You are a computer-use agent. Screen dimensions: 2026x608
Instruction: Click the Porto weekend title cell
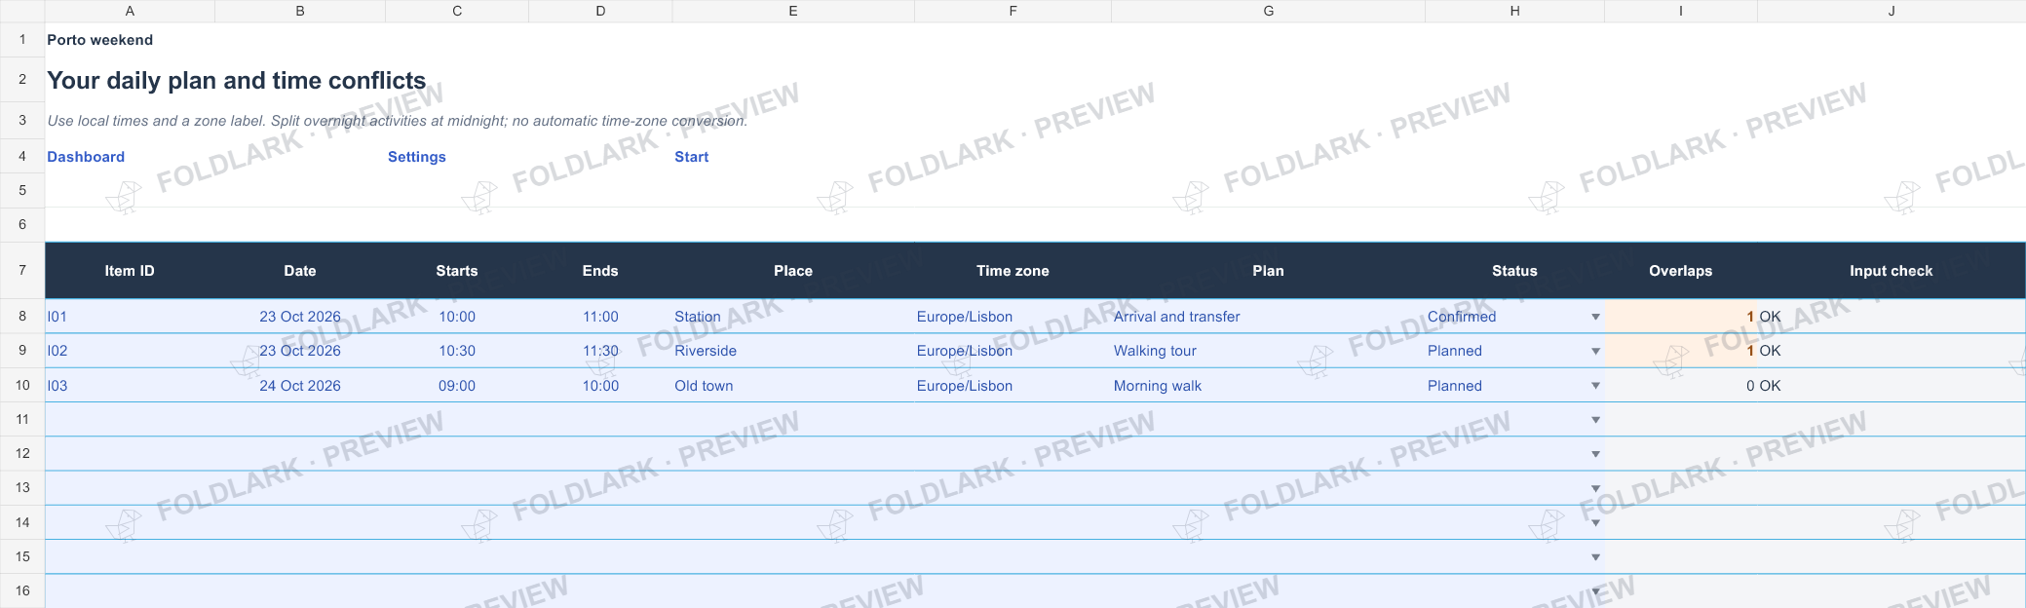pyautogui.click(x=100, y=40)
